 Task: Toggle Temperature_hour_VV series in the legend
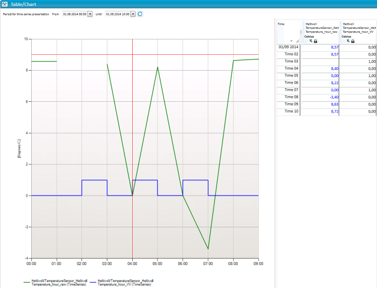pos(125,282)
